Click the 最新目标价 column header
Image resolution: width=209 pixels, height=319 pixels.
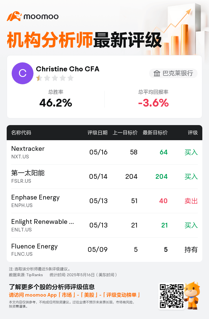coord(155,133)
